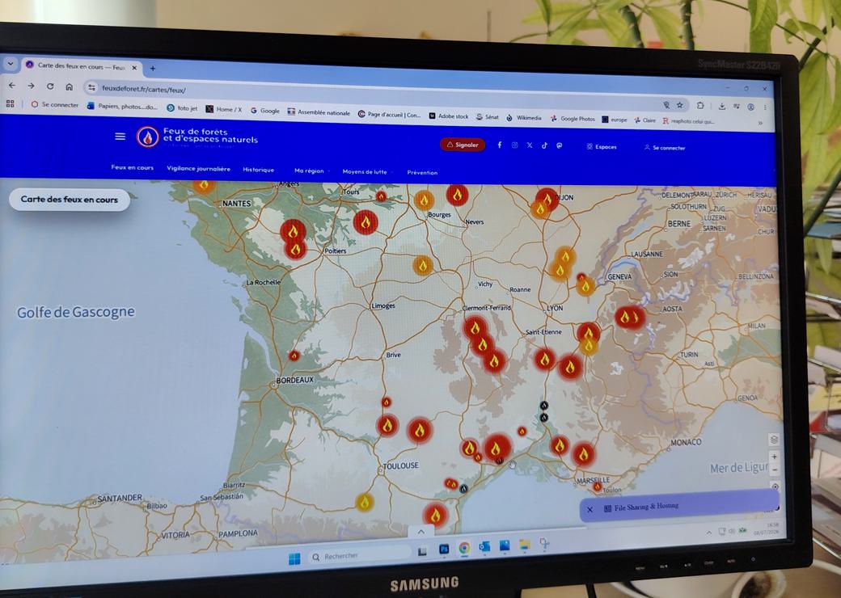This screenshot has width=841, height=598.
Task: Open the tab search dropdown arrow
Action: click(x=11, y=65)
